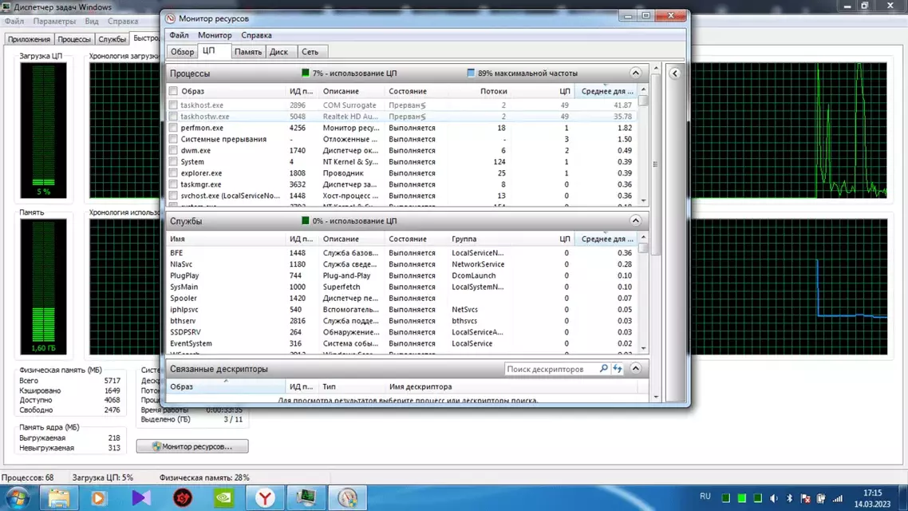This screenshot has height=511, width=908.
Task: Click Task Manager title bar icon
Action: pyautogui.click(x=7, y=7)
